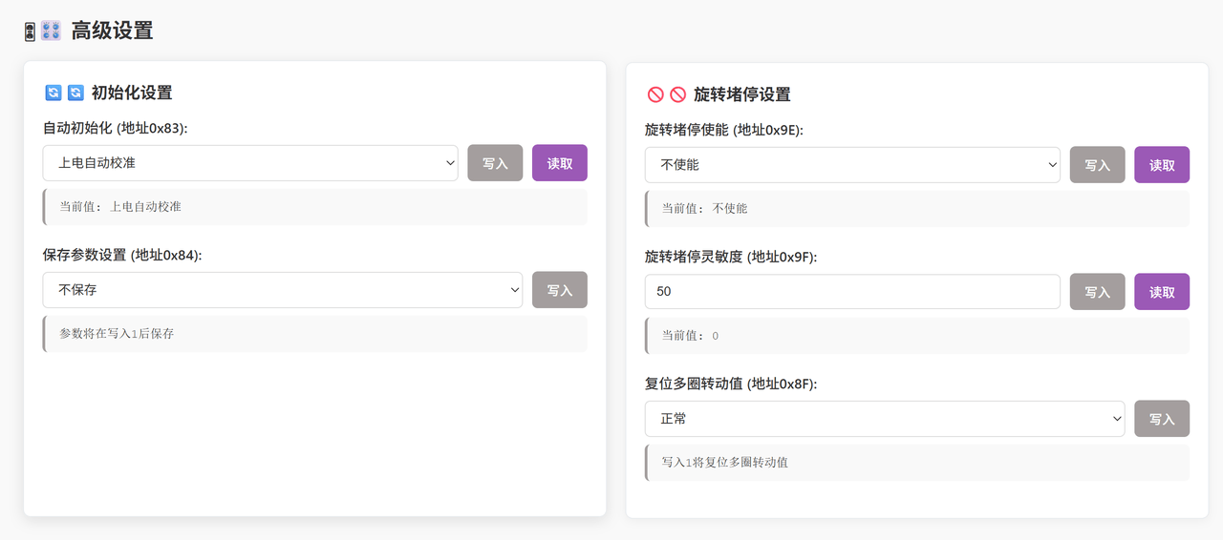Click 读取 for 旋转堵停使能 address 0x9E
1223x540 pixels.
(1161, 165)
